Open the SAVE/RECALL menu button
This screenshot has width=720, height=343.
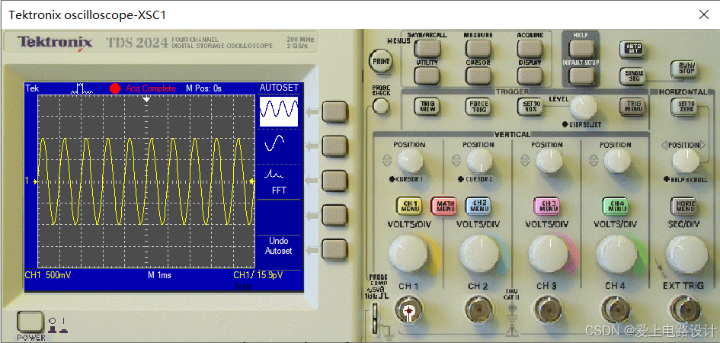tap(427, 49)
